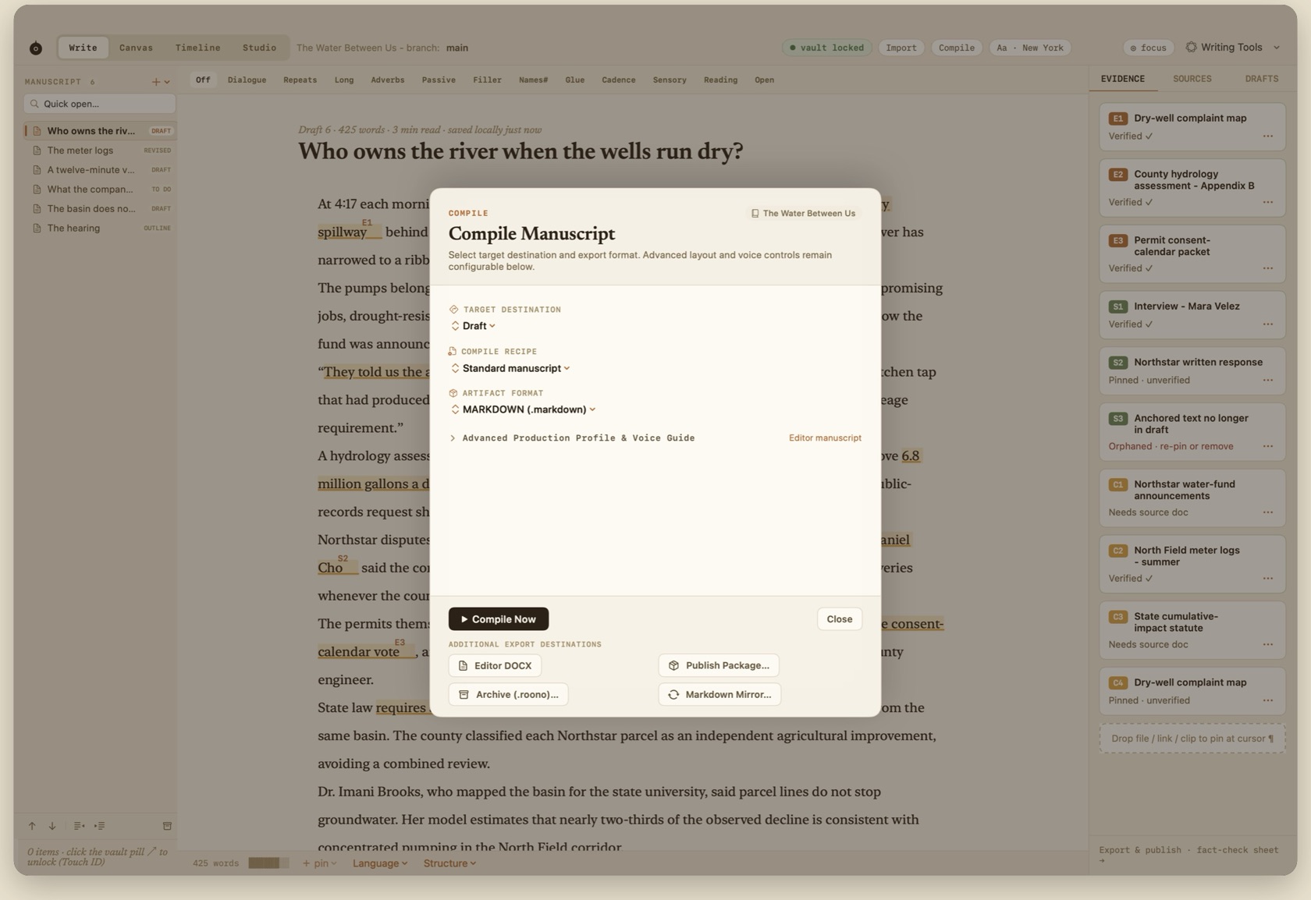Open the Language dropdown in status bar

coord(380,863)
